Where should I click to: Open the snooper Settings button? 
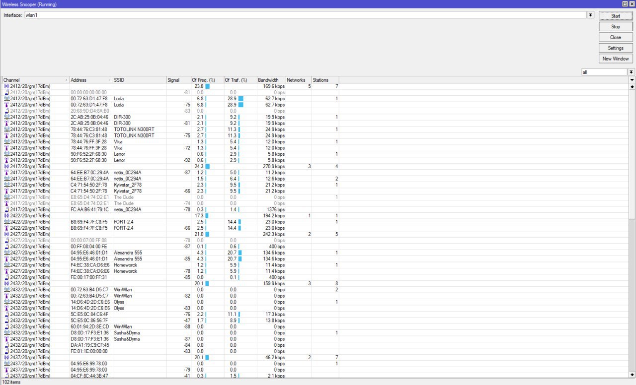point(616,48)
